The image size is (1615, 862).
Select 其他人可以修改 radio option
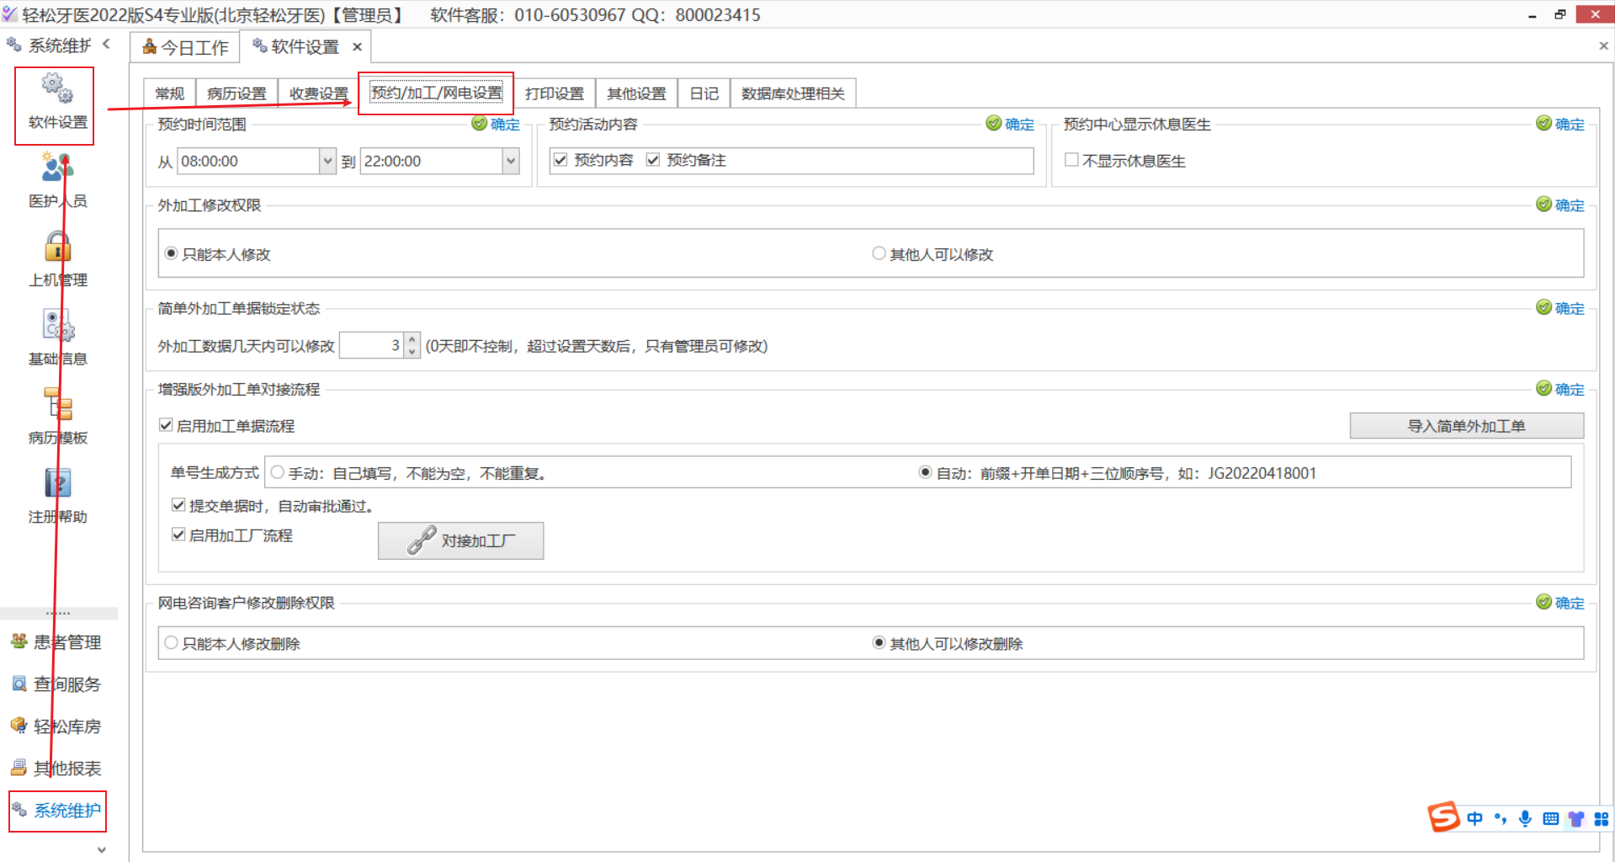pyautogui.click(x=879, y=253)
